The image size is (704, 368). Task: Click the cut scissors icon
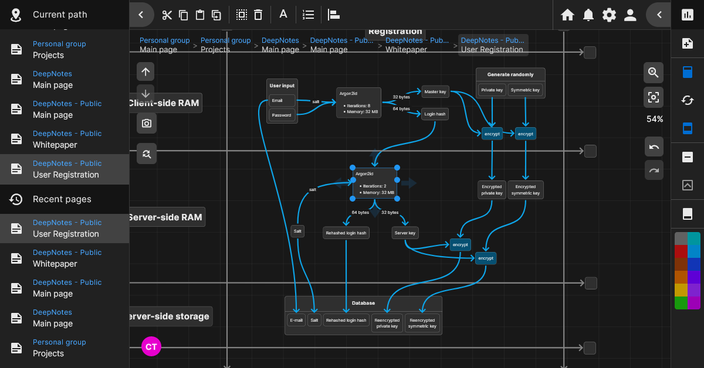[x=167, y=15]
